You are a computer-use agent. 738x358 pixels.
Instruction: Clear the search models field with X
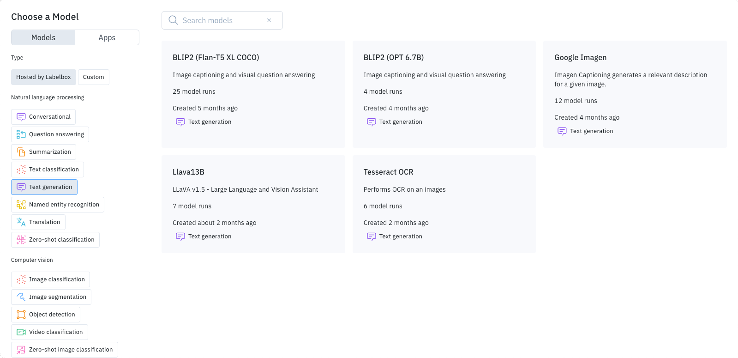(x=269, y=20)
